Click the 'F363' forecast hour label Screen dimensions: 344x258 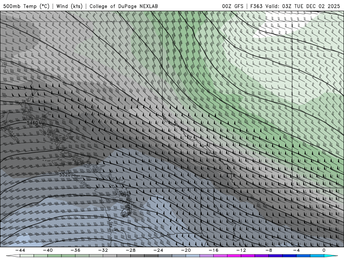point(256,6)
